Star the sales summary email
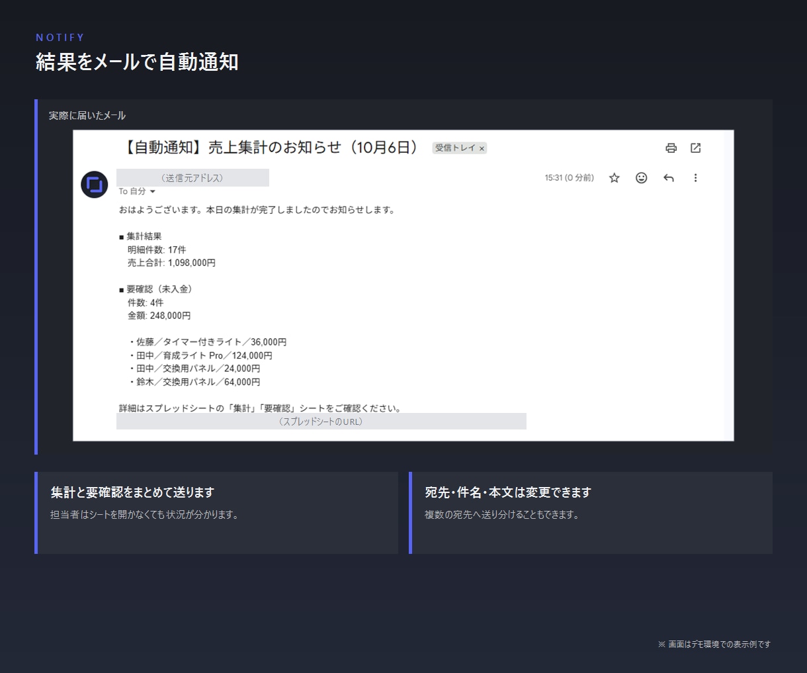807x673 pixels. (x=615, y=178)
